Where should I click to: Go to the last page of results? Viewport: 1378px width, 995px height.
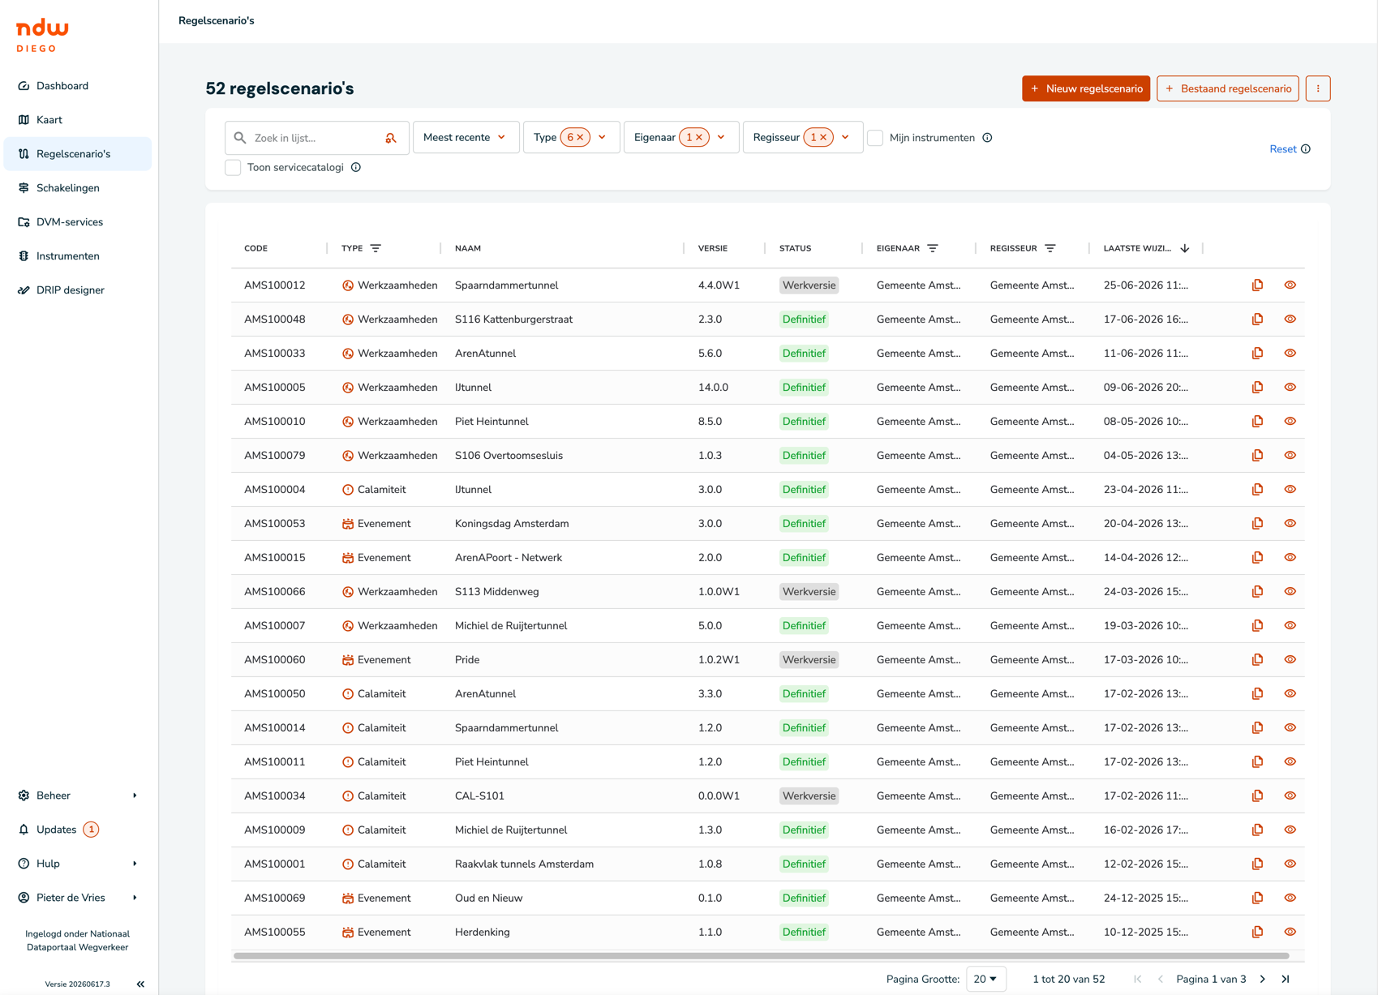(1286, 979)
